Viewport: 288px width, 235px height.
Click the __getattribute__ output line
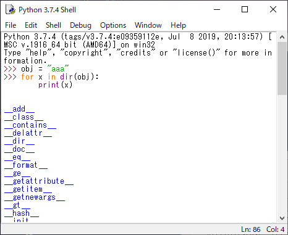(39, 181)
